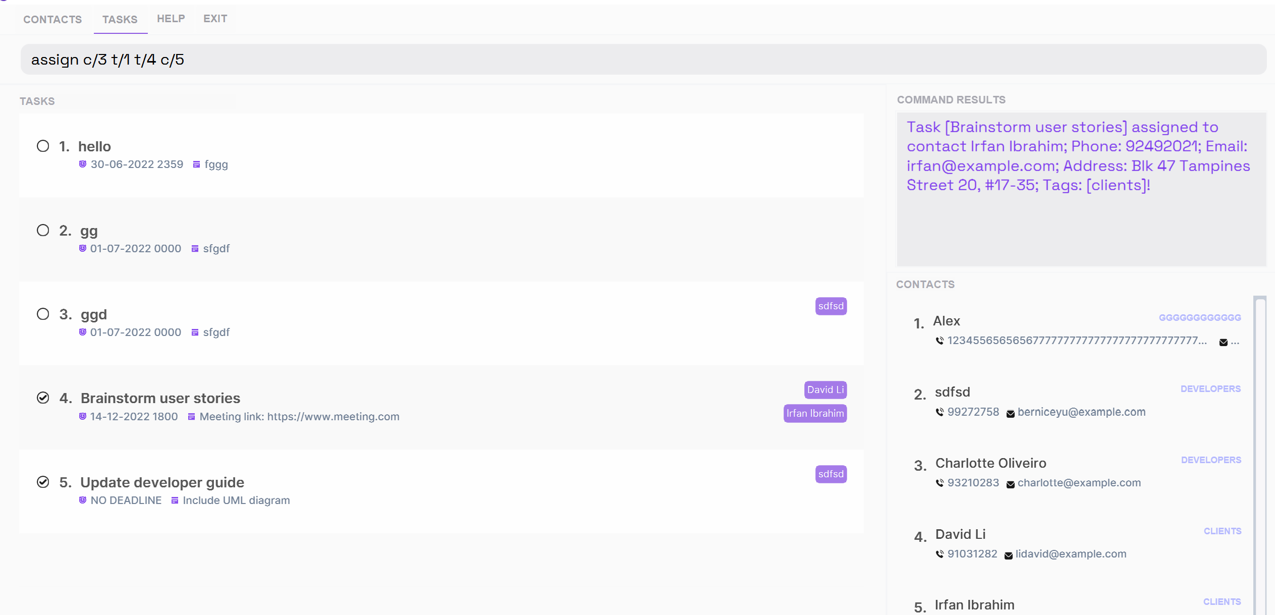Screen dimensions: 1275x615
Task: Click the Irfan Ibrahim assignee tag
Action: [x=814, y=414]
